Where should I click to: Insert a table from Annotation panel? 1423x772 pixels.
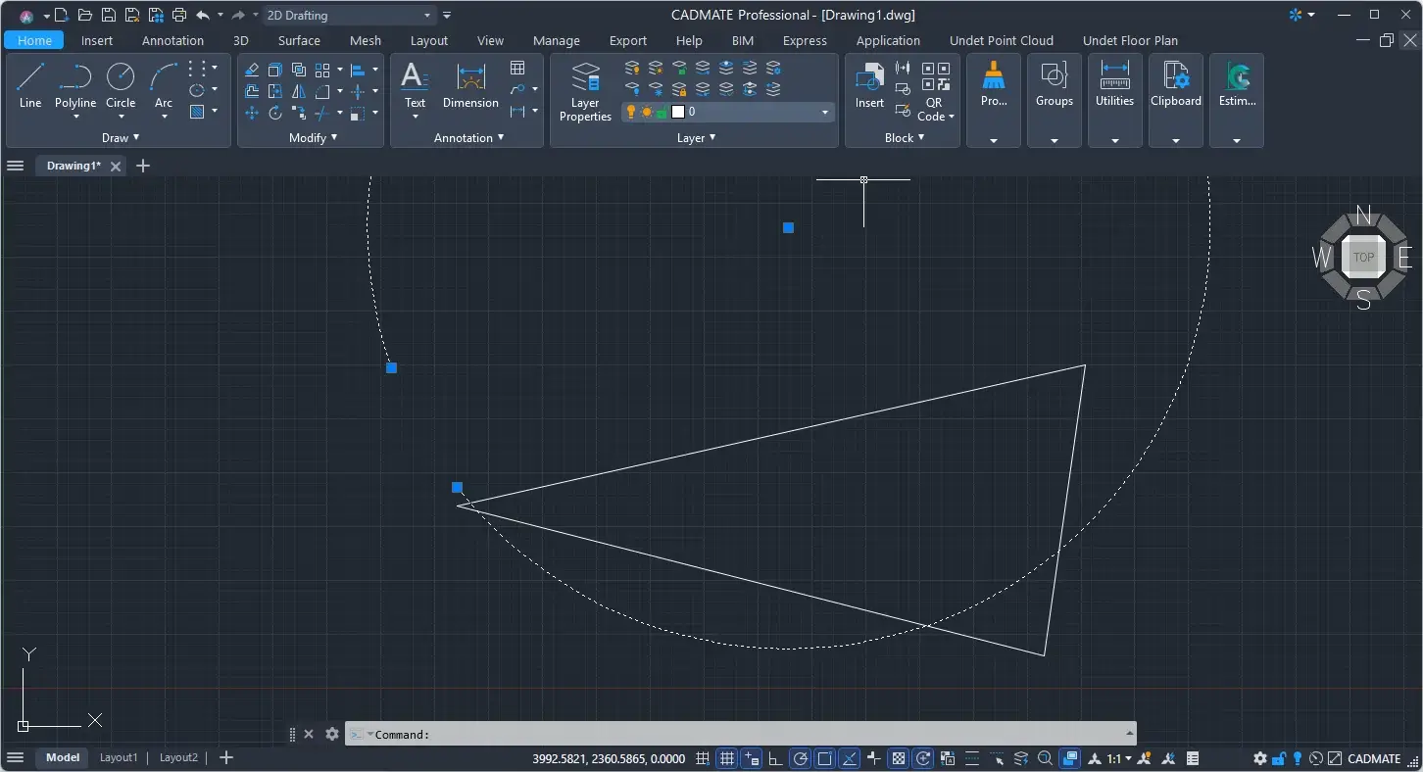[517, 68]
